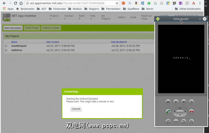
Task: Open the Build dropdown menu
Action: (82, 17)
